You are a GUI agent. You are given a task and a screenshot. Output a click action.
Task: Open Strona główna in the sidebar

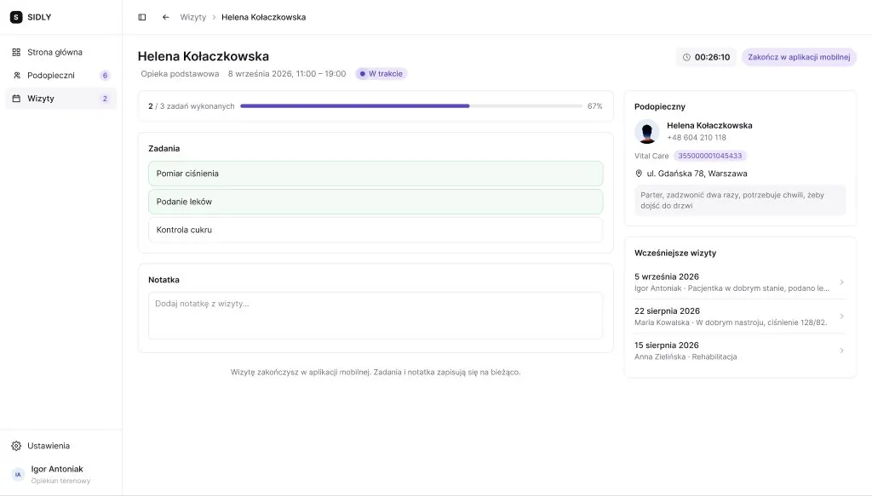click(60, 52)
